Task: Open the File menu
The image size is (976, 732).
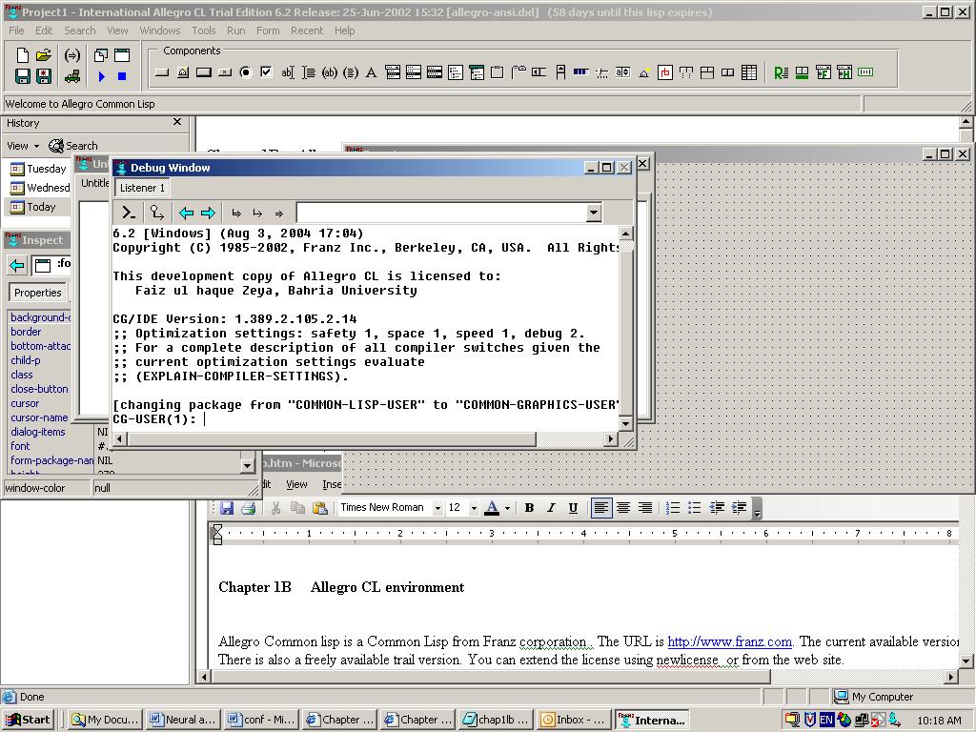Action: coord(16,30)
